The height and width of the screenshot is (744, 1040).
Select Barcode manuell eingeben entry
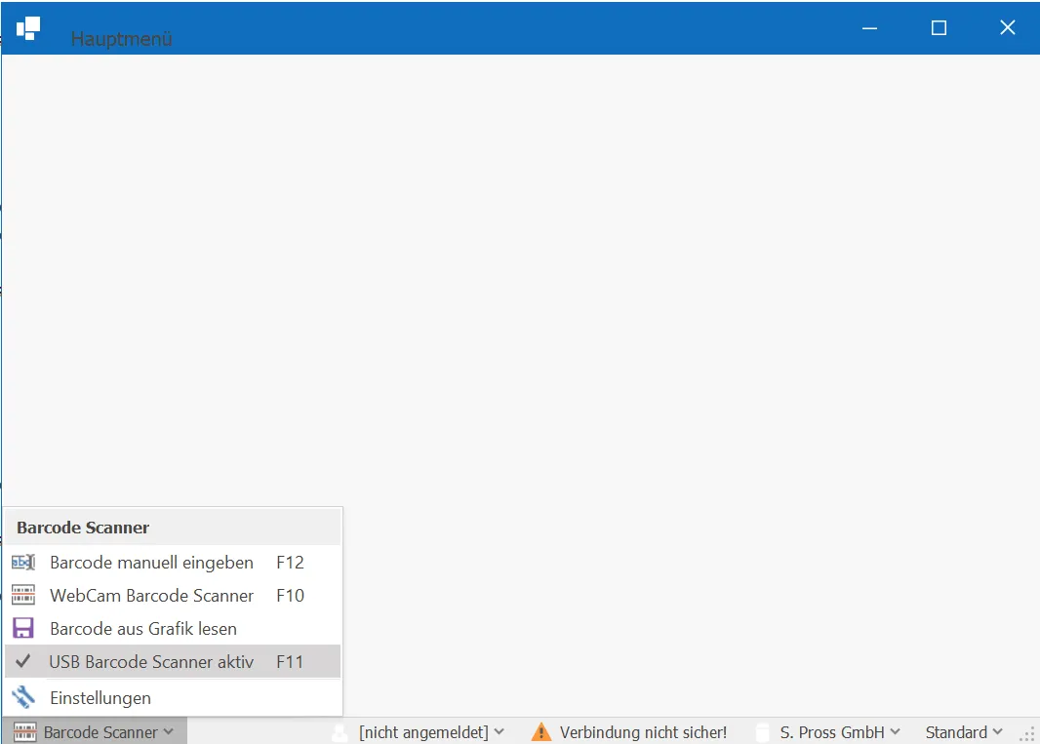[173, 563]
